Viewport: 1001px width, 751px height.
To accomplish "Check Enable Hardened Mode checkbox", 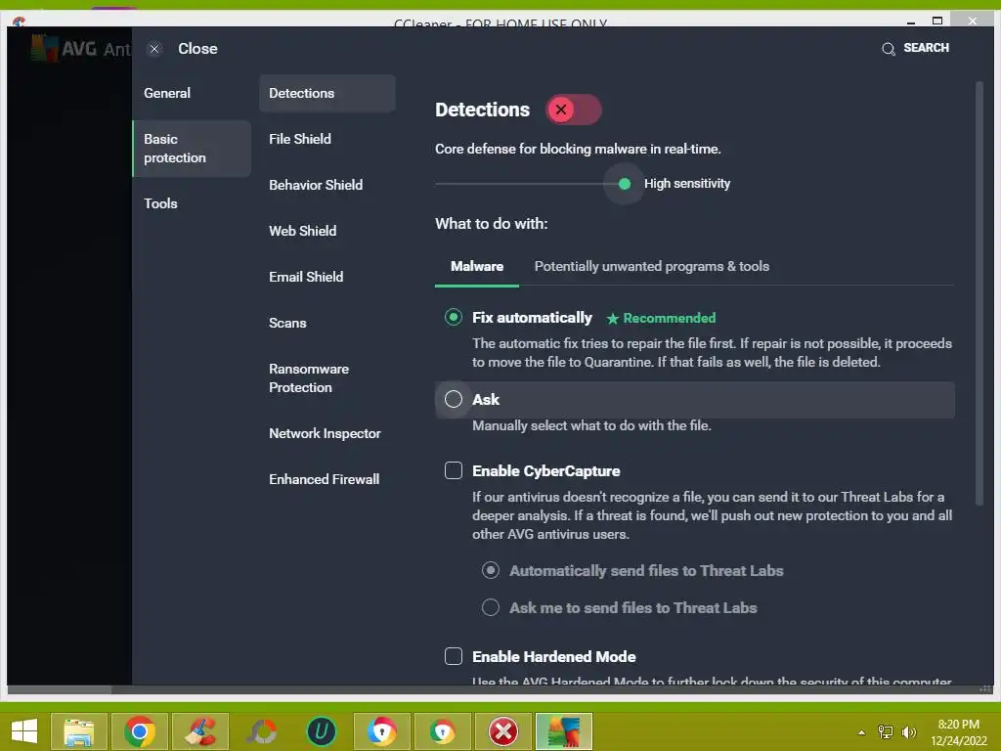I will click(454, 656).
